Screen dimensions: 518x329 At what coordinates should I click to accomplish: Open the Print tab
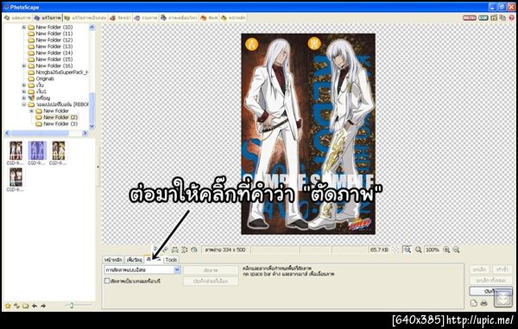coord(209,18)
